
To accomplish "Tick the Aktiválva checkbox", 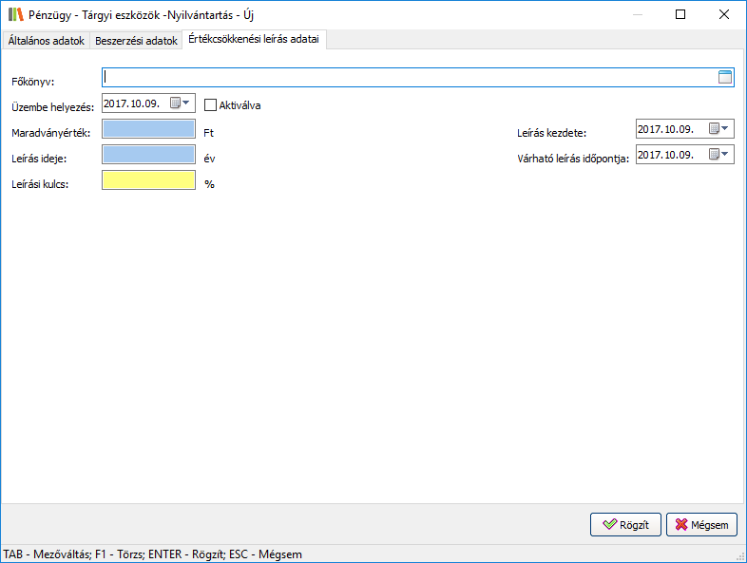I will click(211, 104).
